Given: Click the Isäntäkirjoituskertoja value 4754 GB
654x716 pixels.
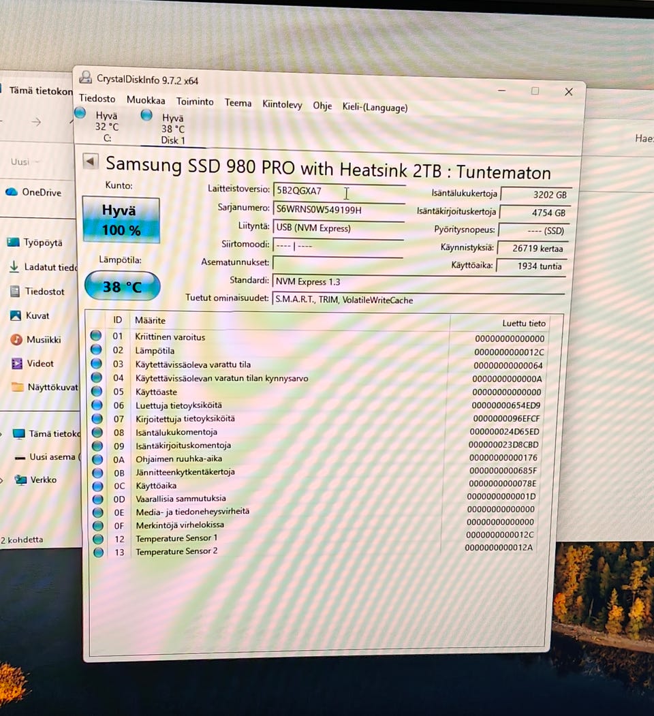Looking at the screenshot, I should [x=534, y=213].
